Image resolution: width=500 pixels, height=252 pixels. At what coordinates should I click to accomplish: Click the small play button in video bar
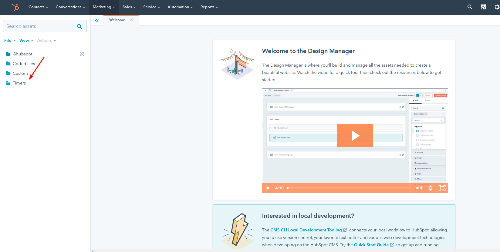(x=268, y=188)
